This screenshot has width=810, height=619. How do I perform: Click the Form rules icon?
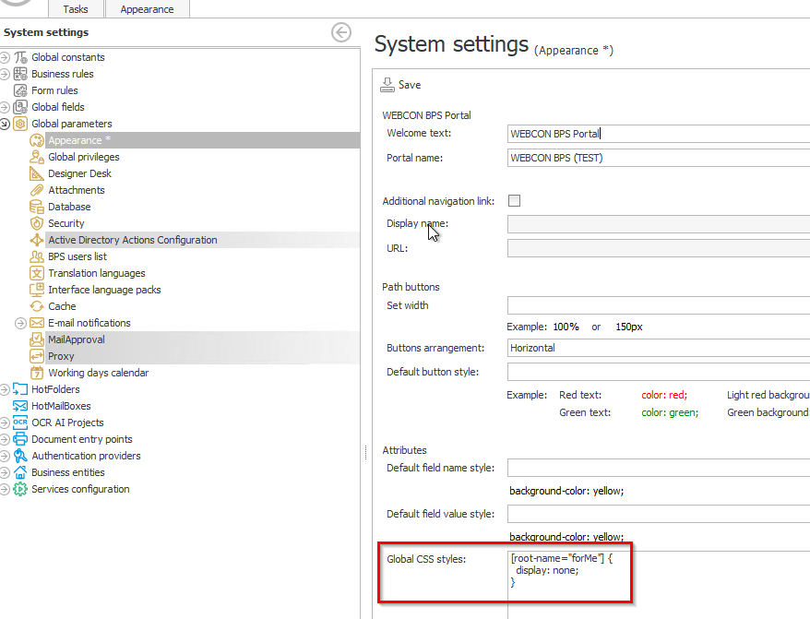click(x=20, y=90)
